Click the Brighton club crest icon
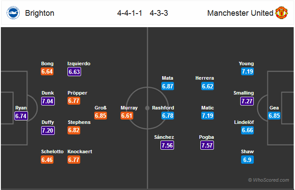This screenshot has width=295, height=190. coord(13,13)
